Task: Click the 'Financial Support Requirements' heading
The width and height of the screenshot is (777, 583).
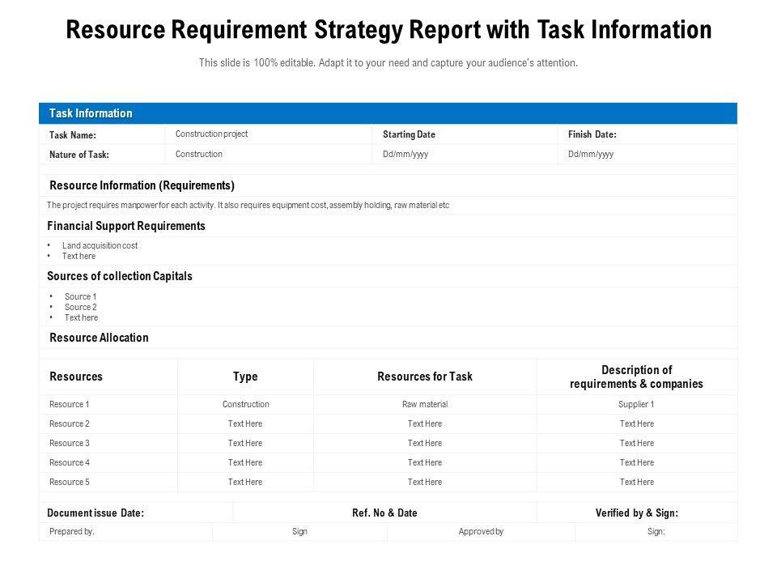Action: coord(126,226)
